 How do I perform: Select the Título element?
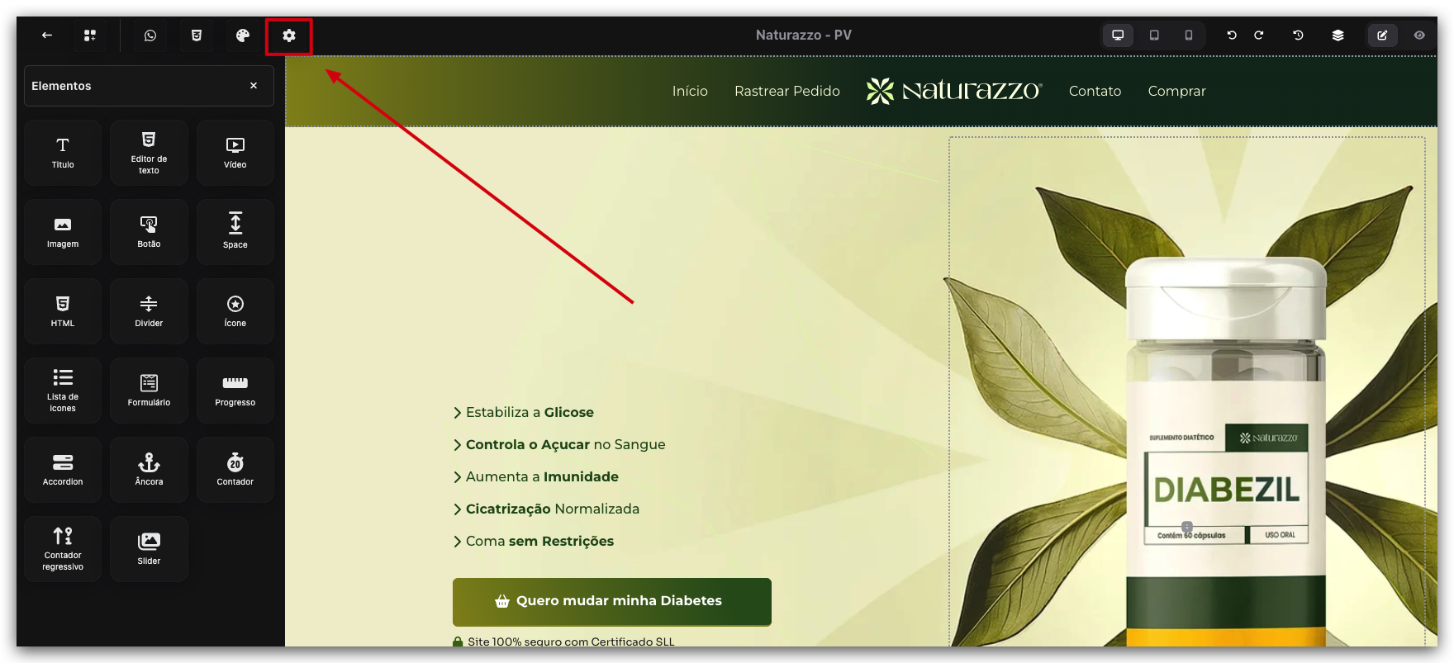[x=63, y=153]
